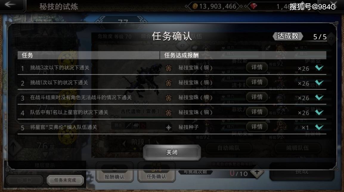The image size is (344, 192).
Task: Click the 关闭 button
Action: pyautogui.click(x=172, y=152)
